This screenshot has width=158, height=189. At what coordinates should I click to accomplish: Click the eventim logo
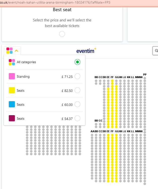(x=86, y=50)
